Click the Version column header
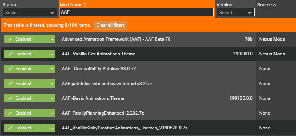The height and width of the screenshot is (136, 296). pyautogui.click(x=225, y=5)
